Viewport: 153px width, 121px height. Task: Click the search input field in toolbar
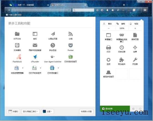[83, 10]
